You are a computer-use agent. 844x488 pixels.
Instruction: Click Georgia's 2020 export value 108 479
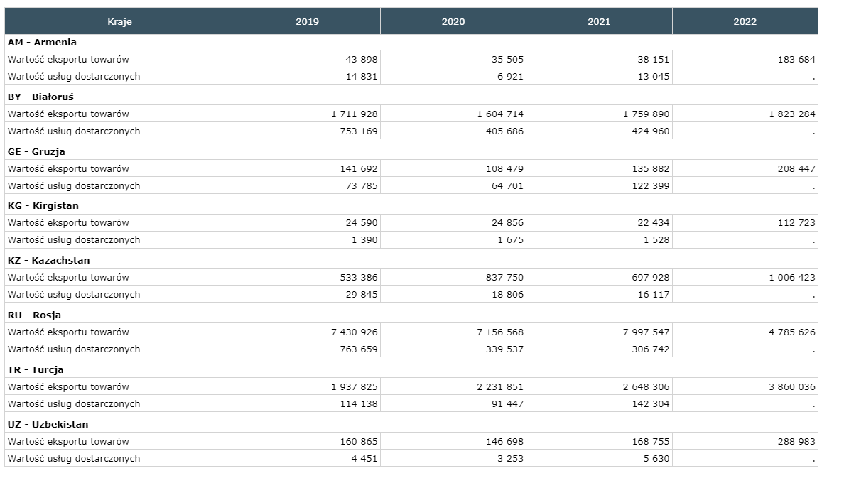point(504,169)
